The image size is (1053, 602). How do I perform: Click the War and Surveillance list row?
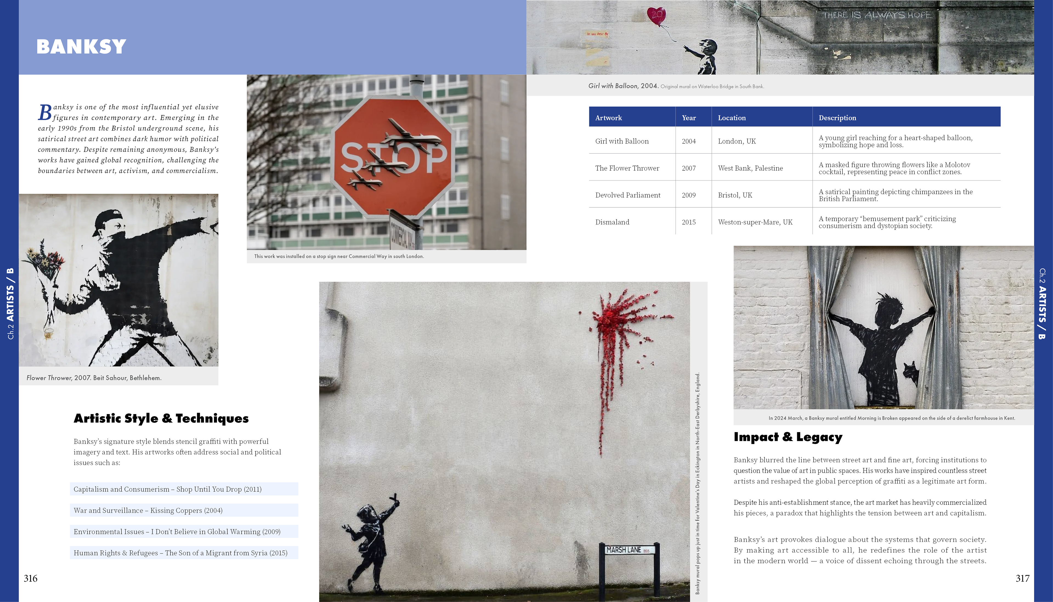[x=184, y=510]
